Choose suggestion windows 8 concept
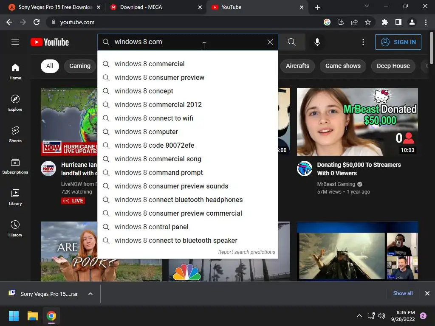This screenshot has width=435, height=326. pos(187,91)
